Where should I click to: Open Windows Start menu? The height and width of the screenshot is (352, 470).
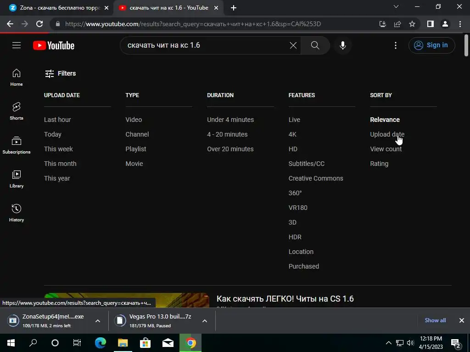(x=11, y=343)
